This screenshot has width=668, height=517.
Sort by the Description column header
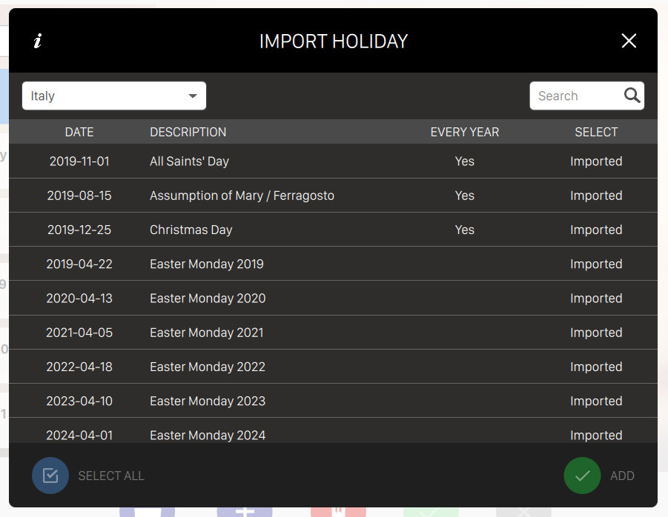(188, 132)
